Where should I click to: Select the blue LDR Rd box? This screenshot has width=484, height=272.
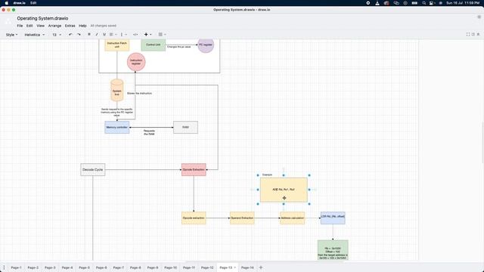(x=333, y=218)
